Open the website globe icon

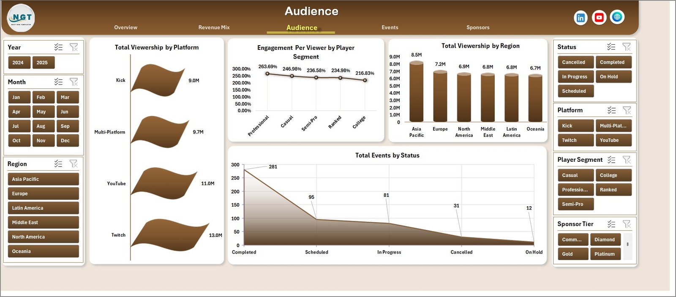click(x=617, y=17)
